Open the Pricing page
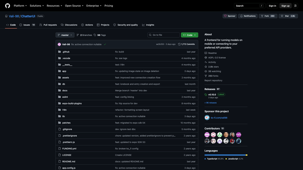The width and height of the screenshot is (303, 170). point(108,6)
